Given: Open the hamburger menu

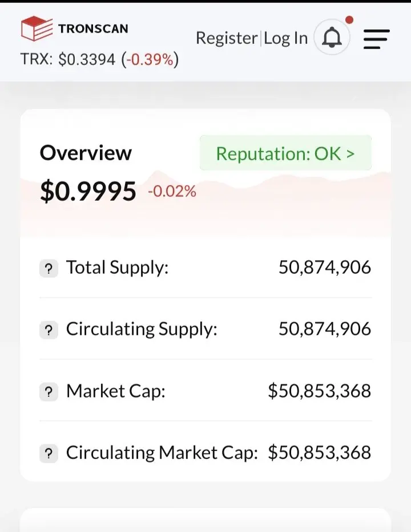Looking at the screenshot, I should 376,39.
